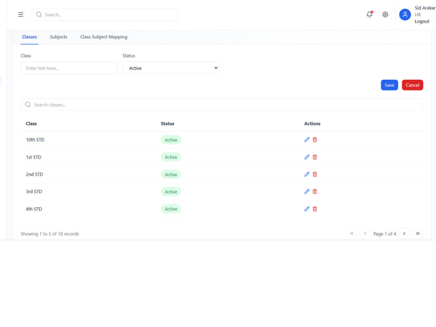Delete the 2nd STD class
The image size is (436, 327).
pos(315,174)
